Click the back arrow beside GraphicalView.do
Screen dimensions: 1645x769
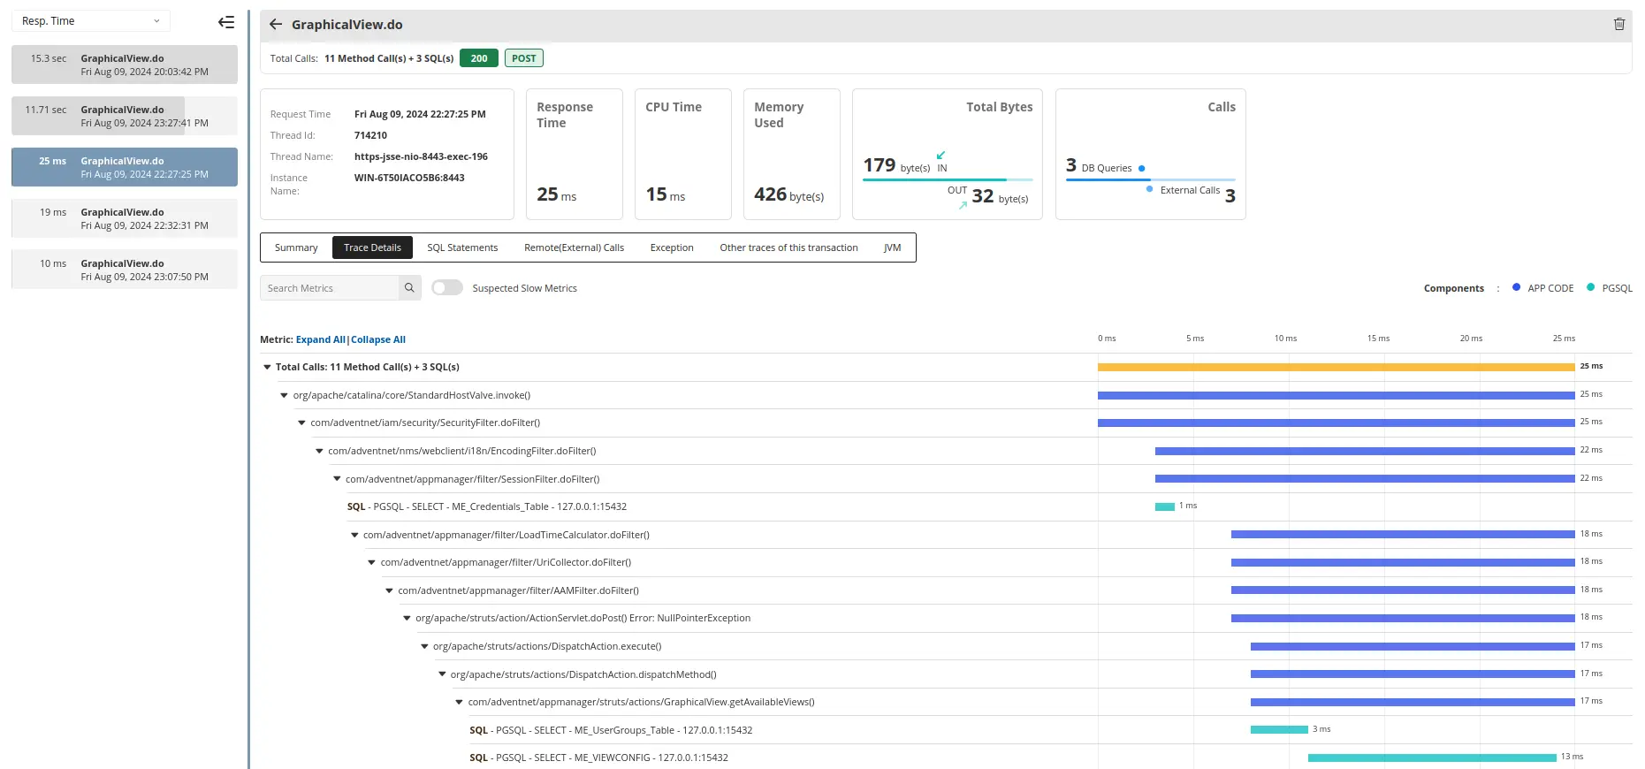click(276, 25)
